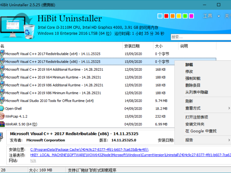Select the yellow theme color swatch
Viewport: 231px width, 173px height.
click(x=179, y=16)
